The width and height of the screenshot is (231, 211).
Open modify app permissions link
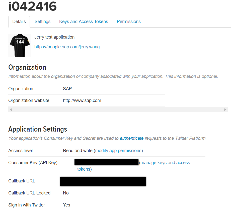pos(118,151)
